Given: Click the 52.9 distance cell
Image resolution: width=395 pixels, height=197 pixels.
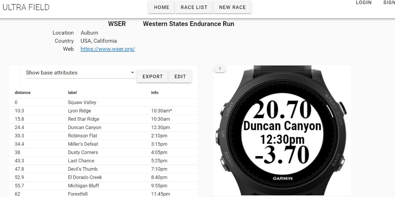Looking at the screenshot, I should click(x=19, y=177).
